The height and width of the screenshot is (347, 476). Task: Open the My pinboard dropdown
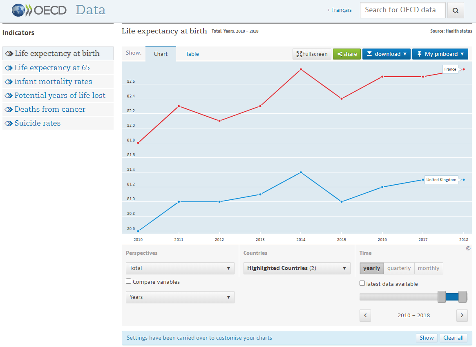(440, 54)
